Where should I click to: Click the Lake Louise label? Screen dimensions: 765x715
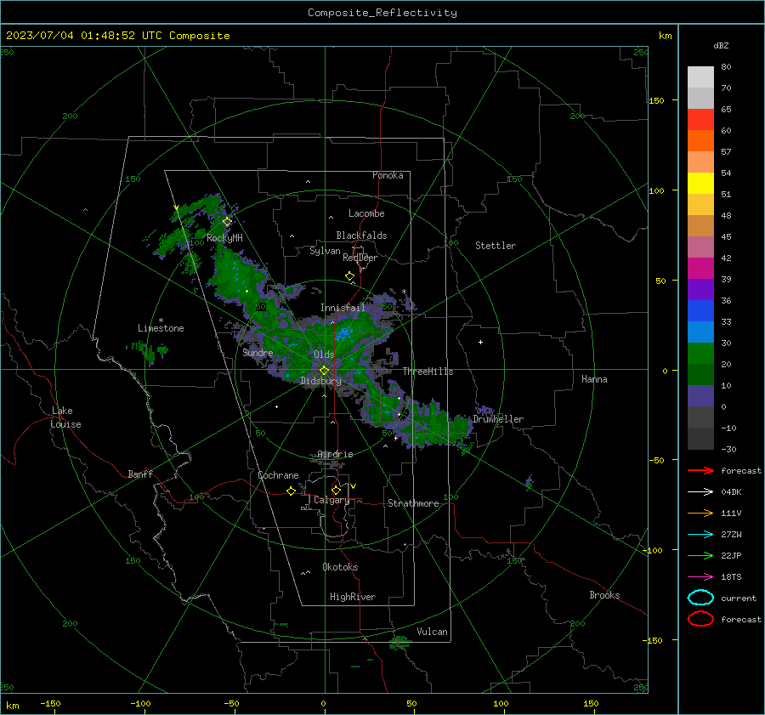pyautogui.click(x=65, y=417)
